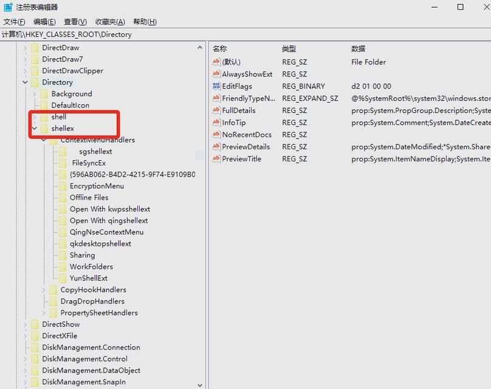This screenshot has height=389, width=491.
Task: Expand the CopyHookHandlers key
Action: 44,290
